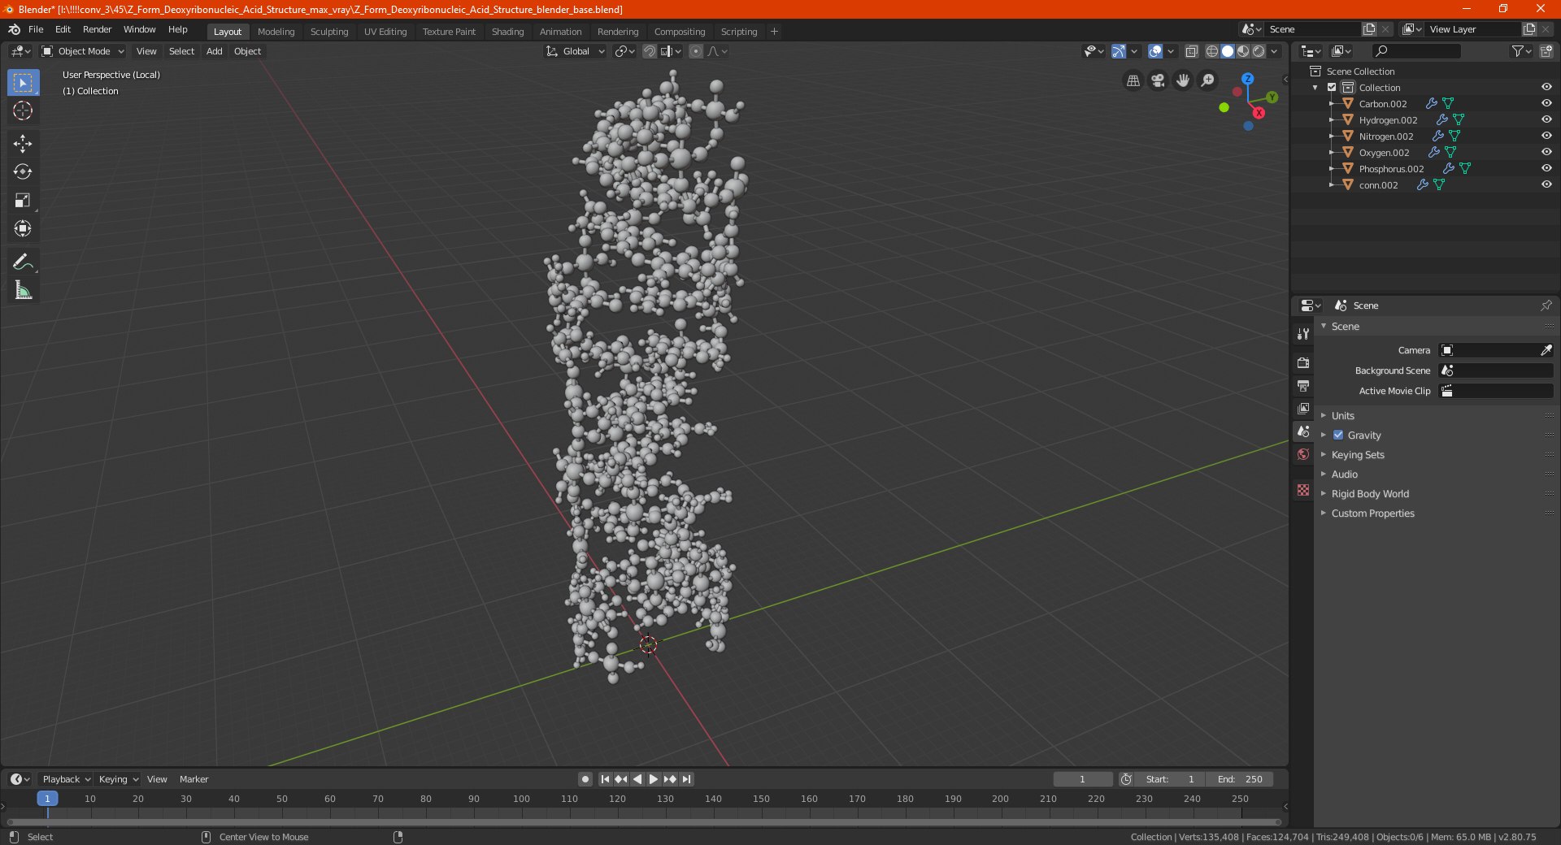The width and height of the screenshot is (1561, 845).
Task: Select the Select Box tool
Action: 23,83
